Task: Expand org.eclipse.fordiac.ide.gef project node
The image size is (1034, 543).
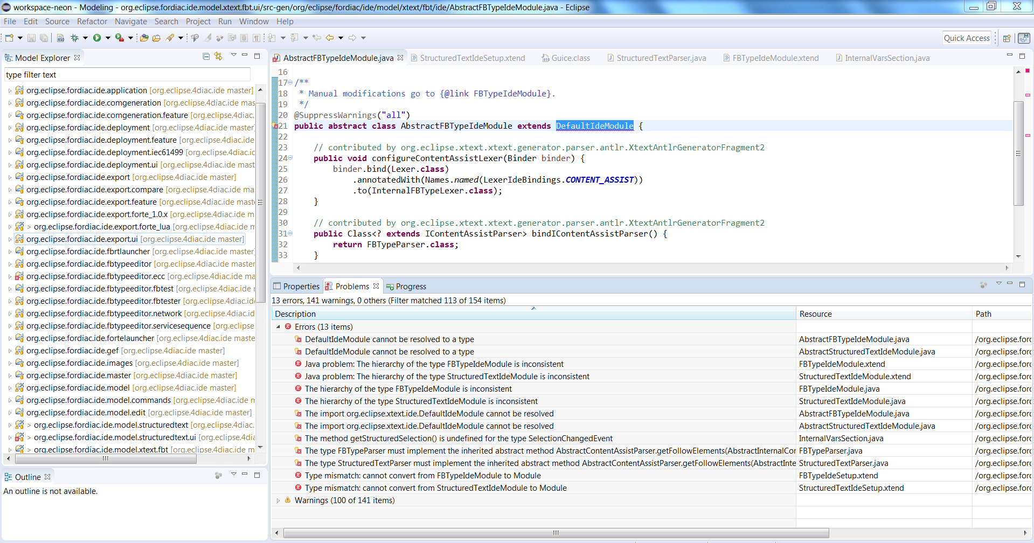Action: coord(10,351)
